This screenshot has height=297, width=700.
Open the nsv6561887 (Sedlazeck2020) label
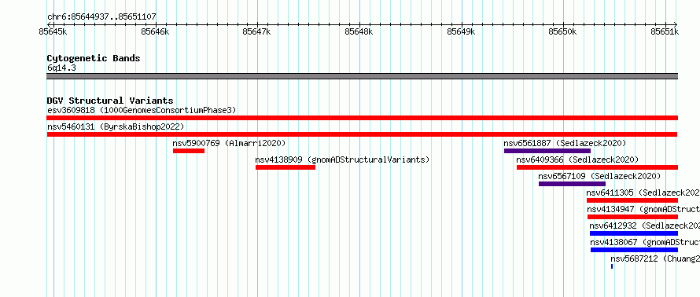coord(565,143)
